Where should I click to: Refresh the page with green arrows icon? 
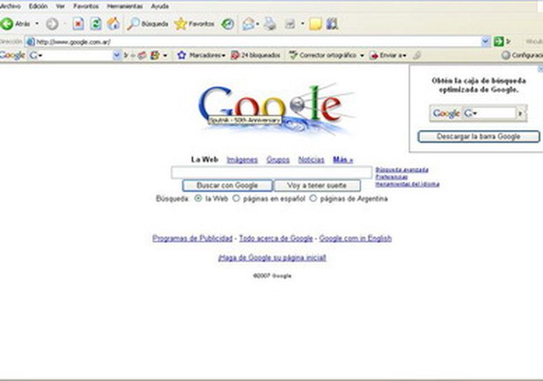[96, 24]
